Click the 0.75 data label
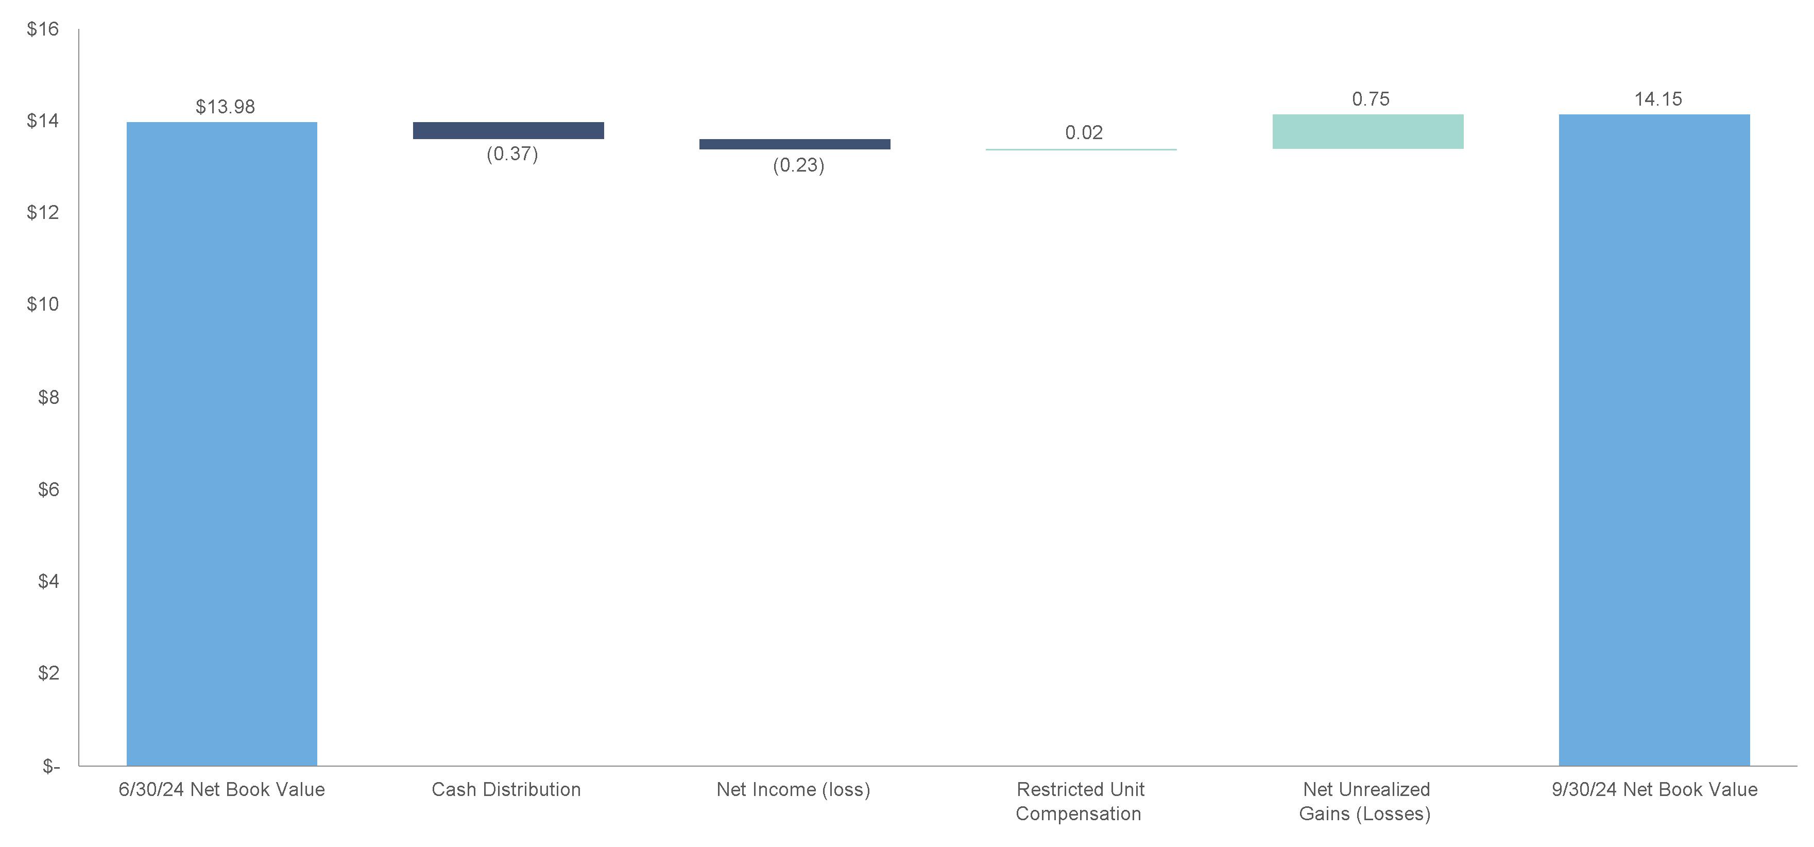 point(1371,99)
